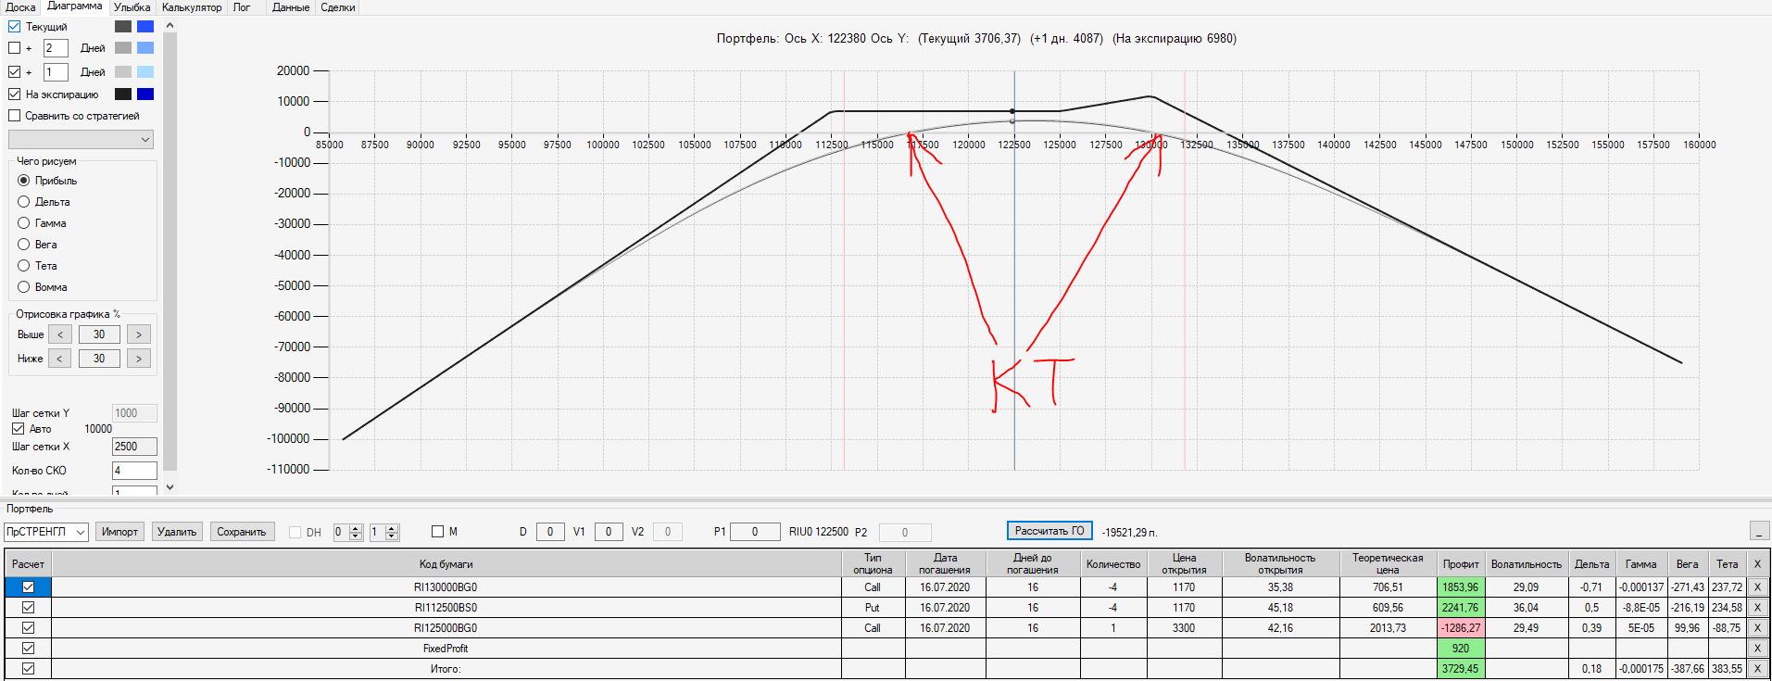Click the Шаг сетки X input field
The height and width of the screenshot is (681, 1772).
[x=134, y=447]
